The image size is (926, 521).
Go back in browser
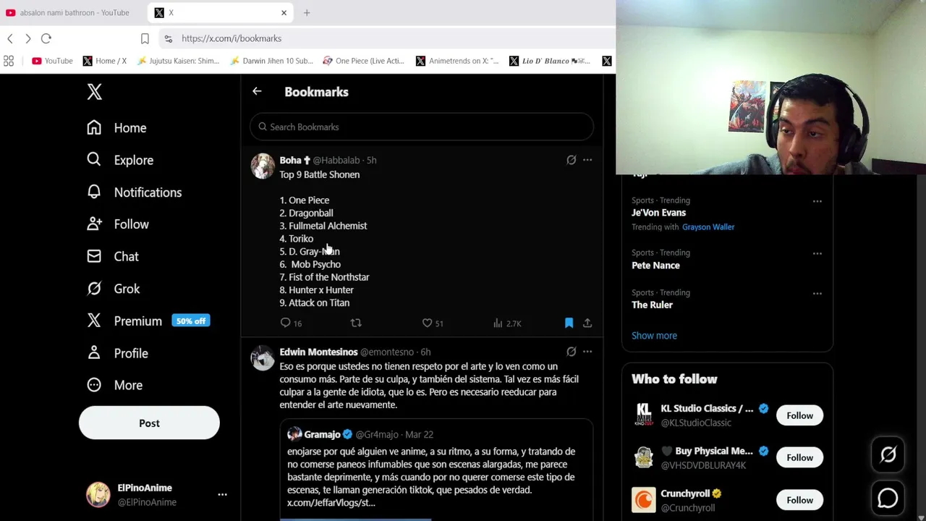(x=10, y=38)
